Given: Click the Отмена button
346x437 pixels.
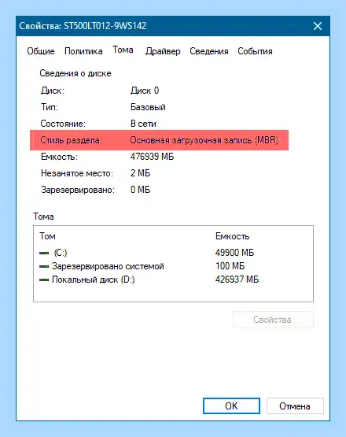Looking at the screenshot, I should pos(295,406).
